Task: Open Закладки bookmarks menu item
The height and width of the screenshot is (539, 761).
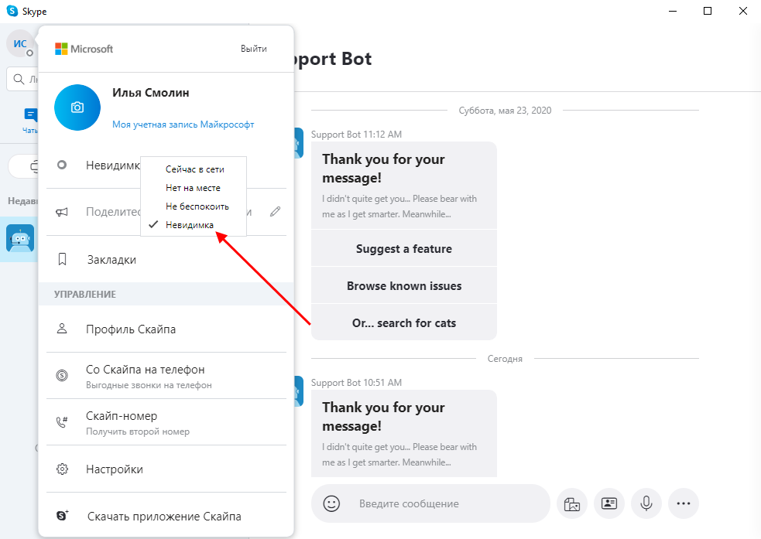Action: (x=111, y=260)
